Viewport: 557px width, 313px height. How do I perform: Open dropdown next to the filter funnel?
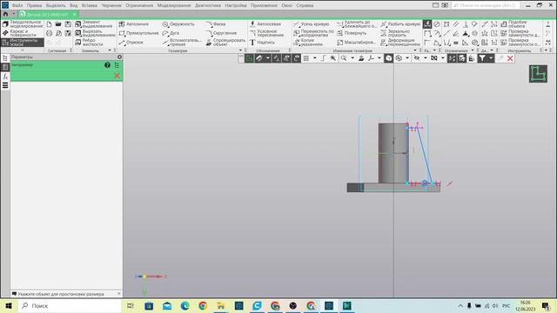pos(491,58)
